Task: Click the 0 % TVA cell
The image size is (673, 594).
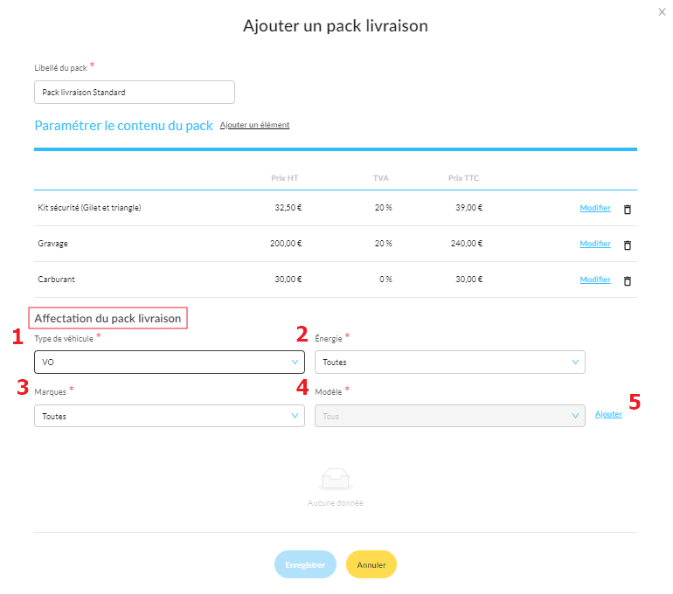Action: point(385,280)
